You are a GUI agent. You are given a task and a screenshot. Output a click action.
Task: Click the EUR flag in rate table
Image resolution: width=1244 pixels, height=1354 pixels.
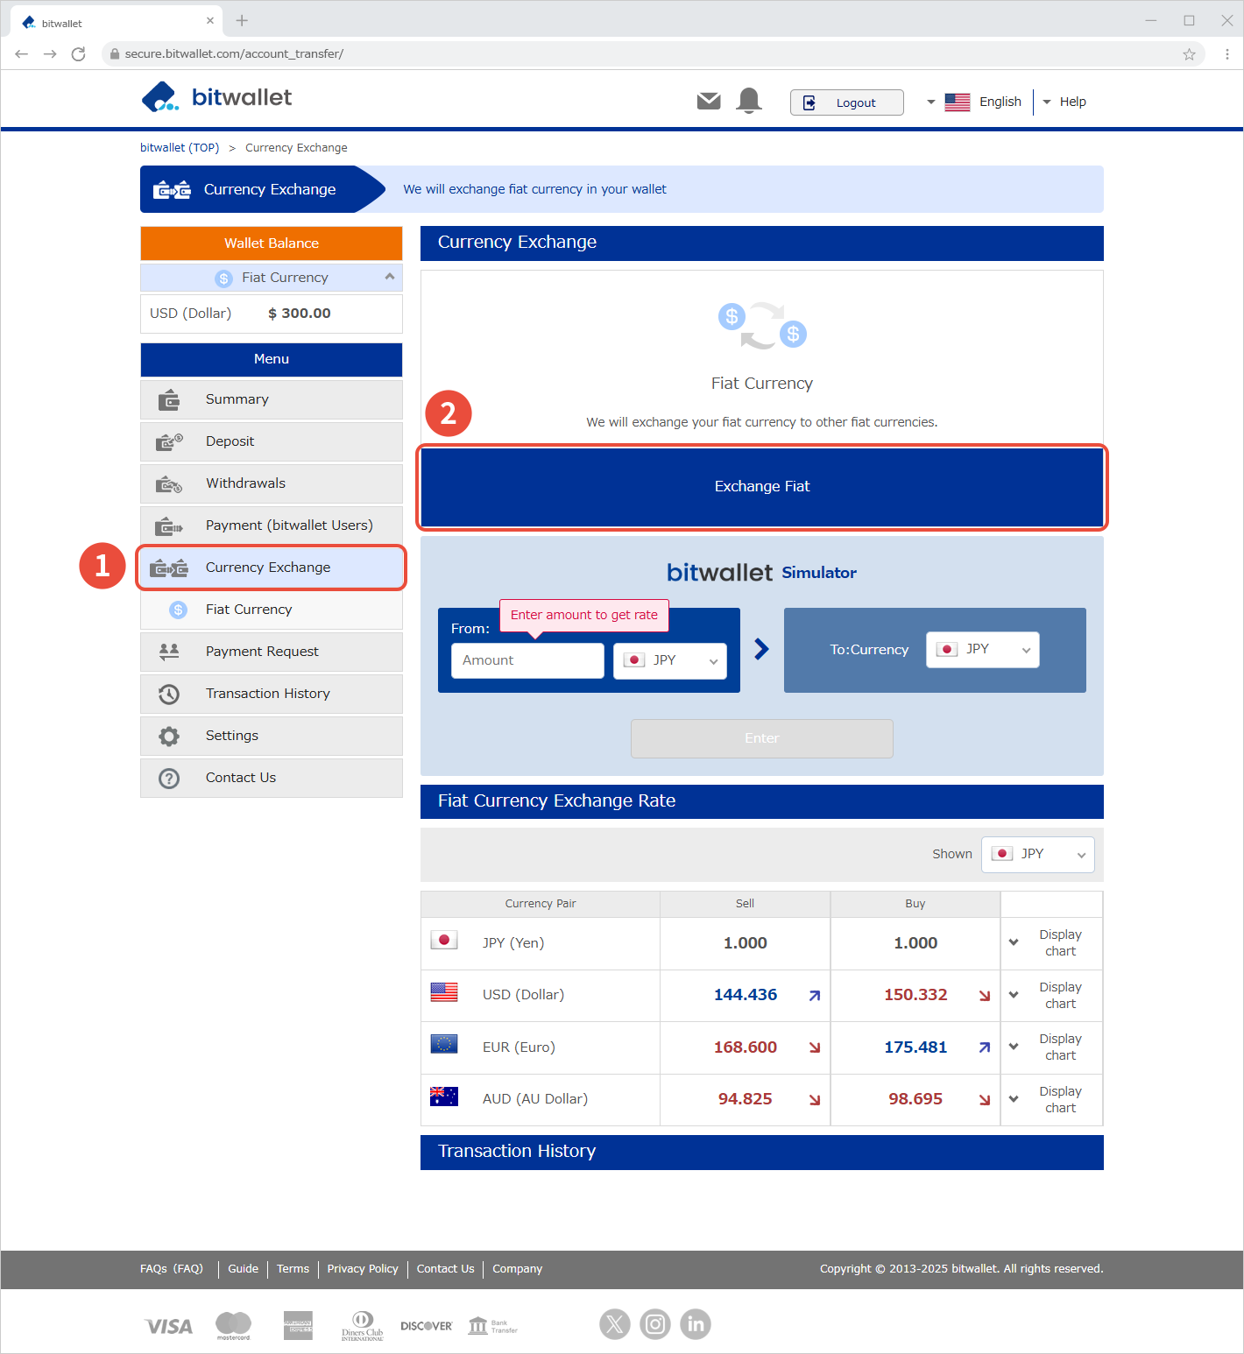pyautogui.click(x=444, y=1044)
